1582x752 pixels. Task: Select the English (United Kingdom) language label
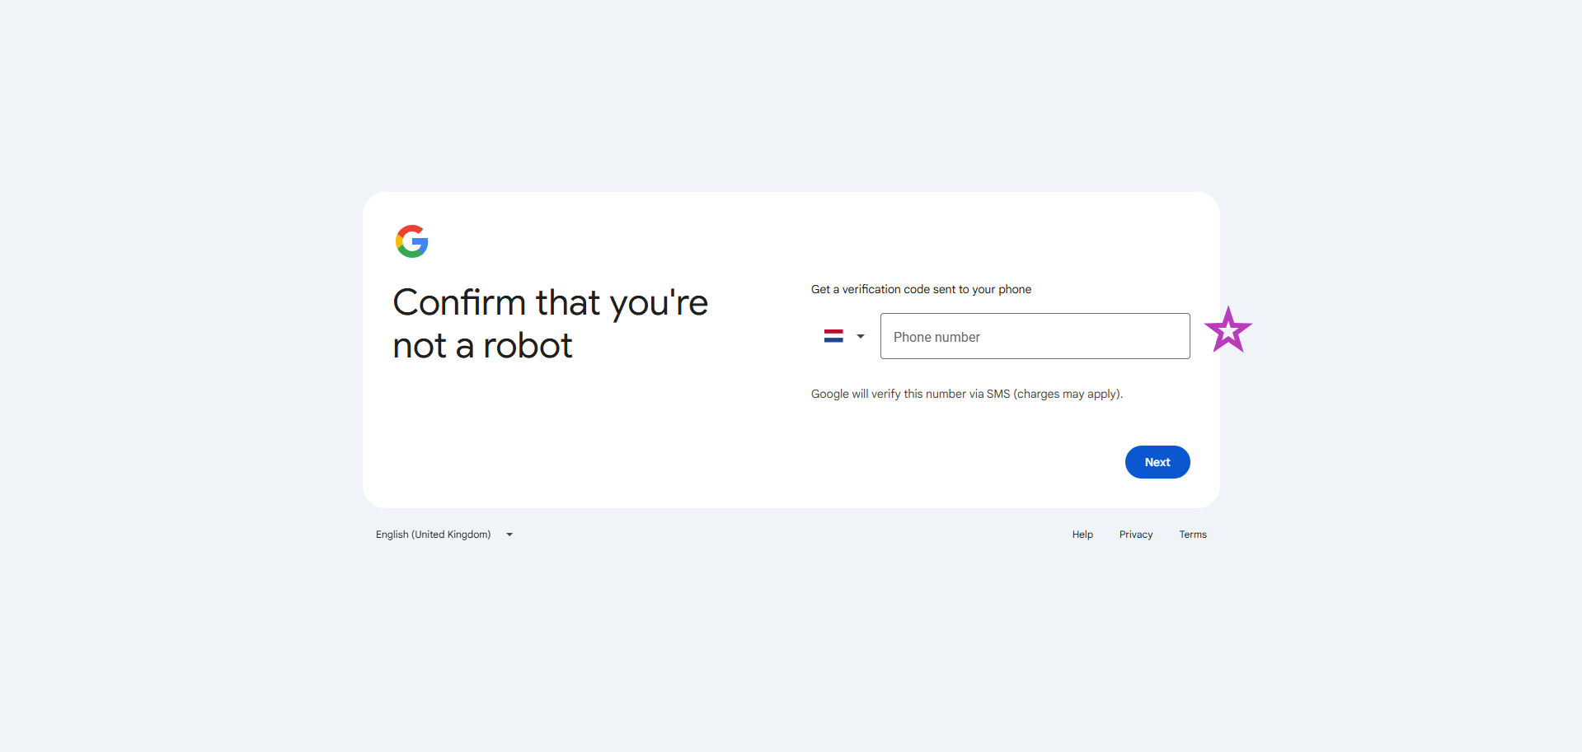click(x=433, y=535)
